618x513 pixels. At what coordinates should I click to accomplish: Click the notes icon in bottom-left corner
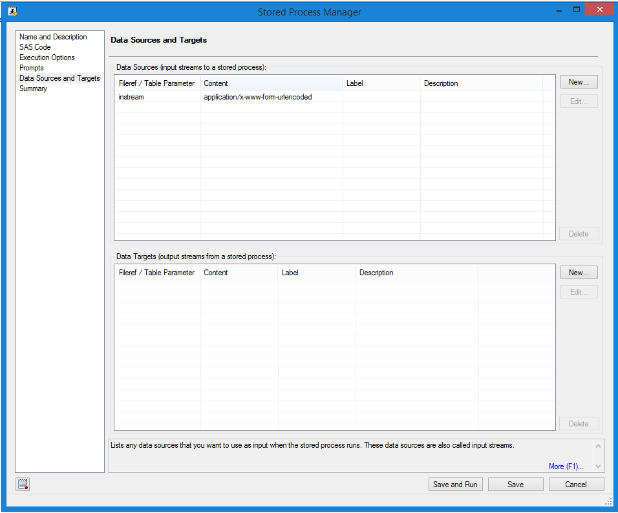(23, 485)
